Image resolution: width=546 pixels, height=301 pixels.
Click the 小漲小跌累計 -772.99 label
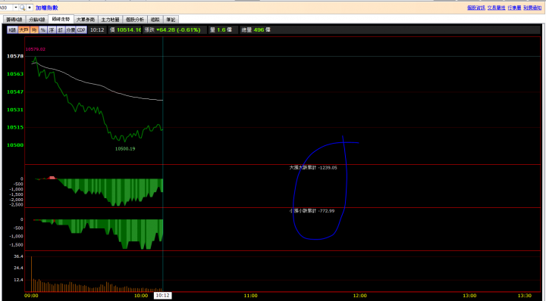312,211
